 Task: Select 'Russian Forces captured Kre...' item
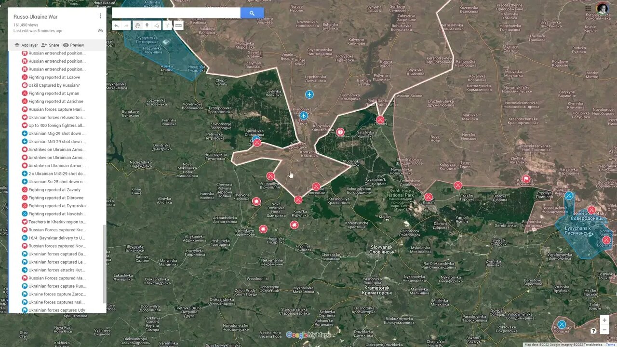54,230
